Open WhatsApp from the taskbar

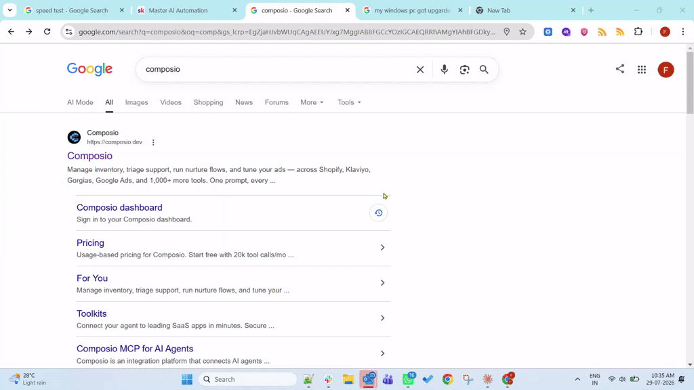[x=408, y=379]
